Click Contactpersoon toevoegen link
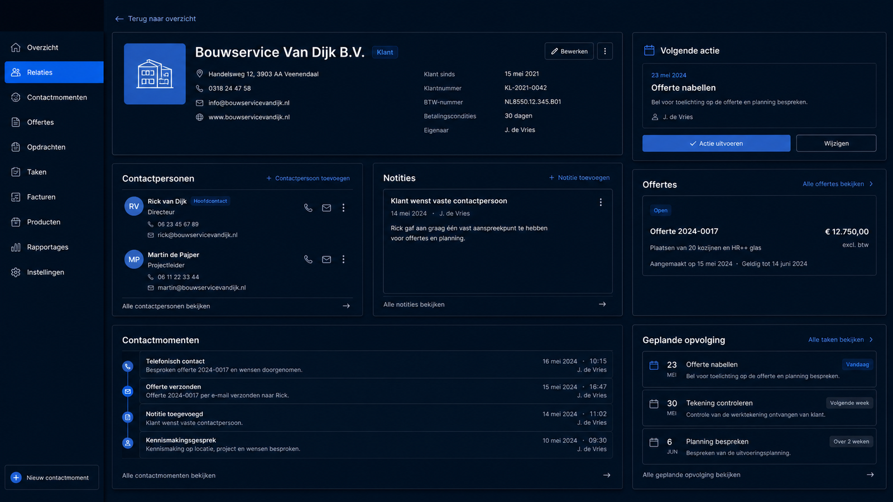This screenshot has height=502, width=893. [308, 178]
